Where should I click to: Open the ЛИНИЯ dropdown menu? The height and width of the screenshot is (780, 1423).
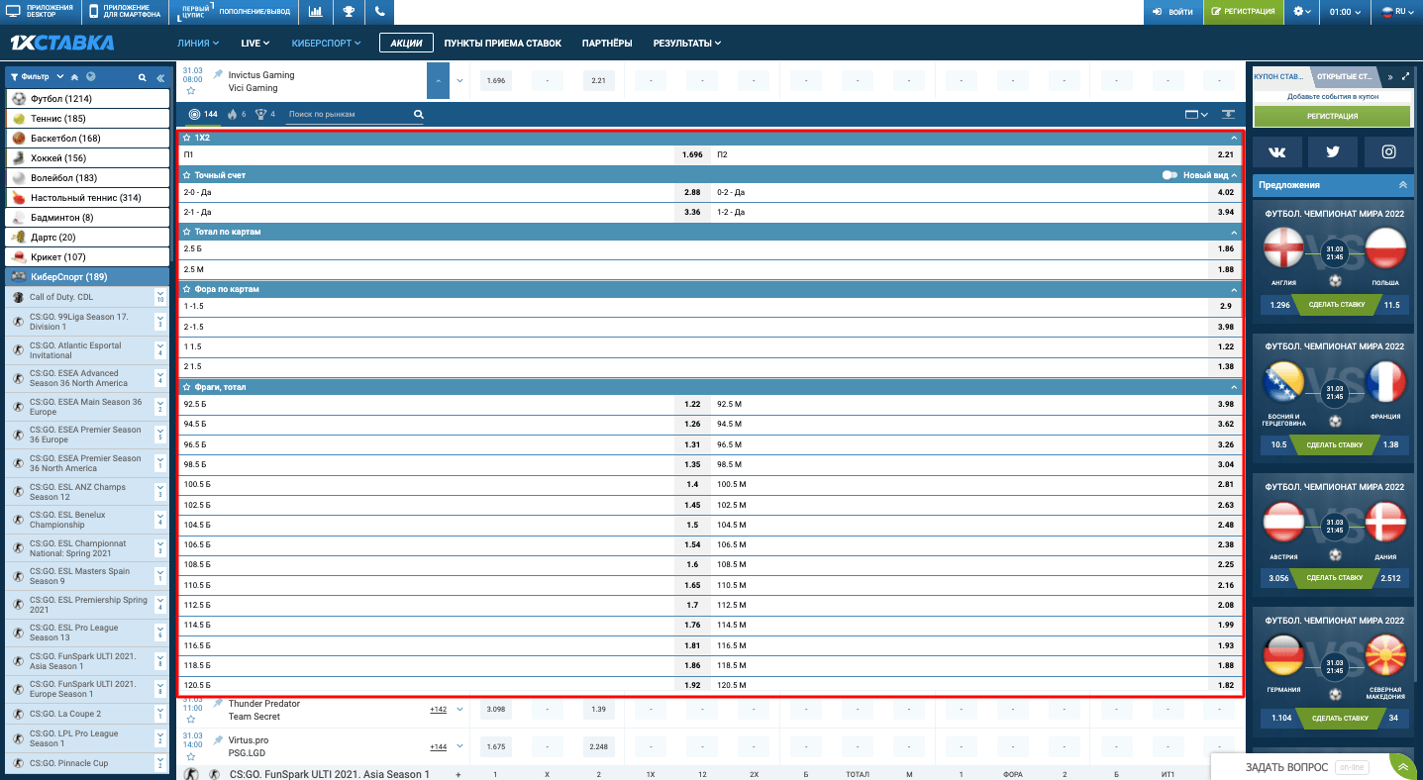click(199, 44)
